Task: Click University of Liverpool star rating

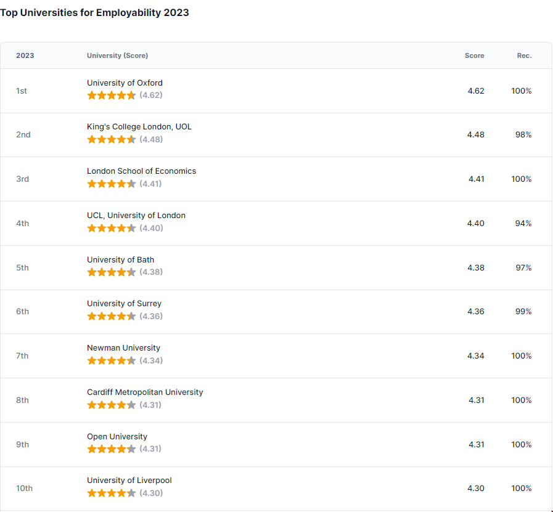Action: point(112,494)
